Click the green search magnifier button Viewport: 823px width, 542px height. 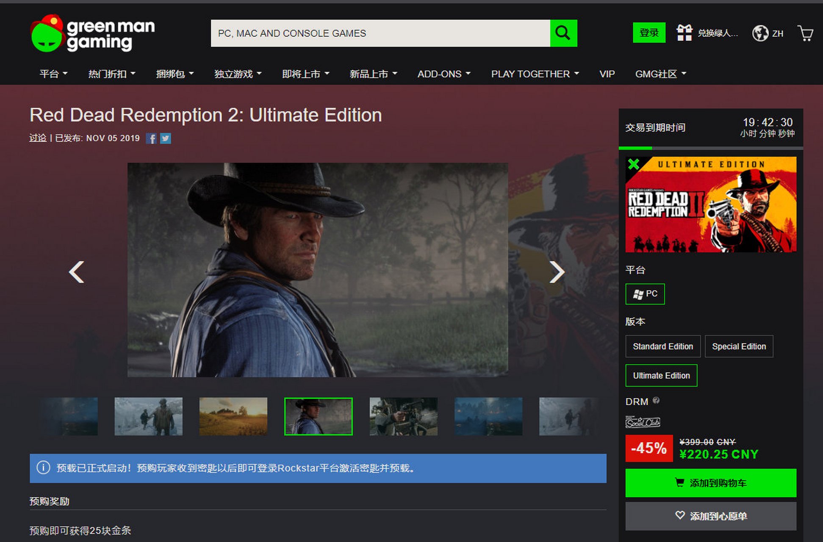coord(563,33)
